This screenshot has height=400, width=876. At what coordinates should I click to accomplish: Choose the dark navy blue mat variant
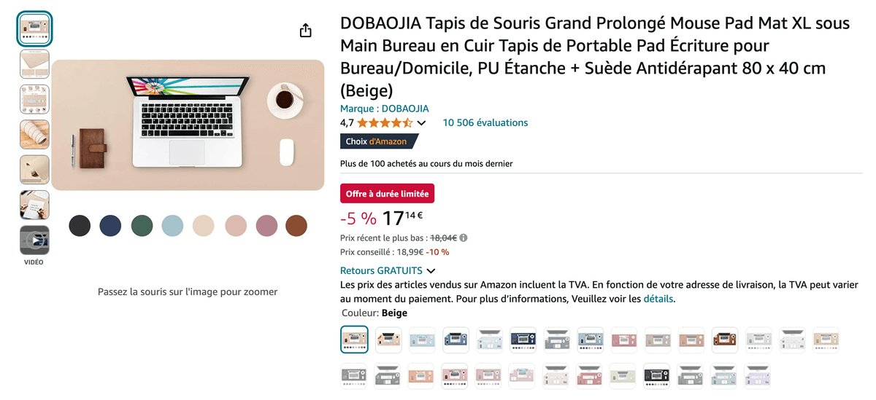point(523,340)
